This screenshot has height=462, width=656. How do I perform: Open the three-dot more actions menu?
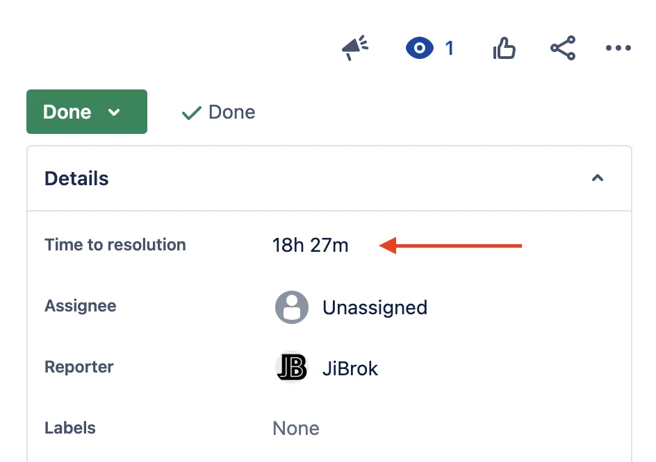tap(618, 48)
